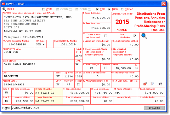
Task: Uncheck the 1096 checkbox
Action: [x=109, y=9]
